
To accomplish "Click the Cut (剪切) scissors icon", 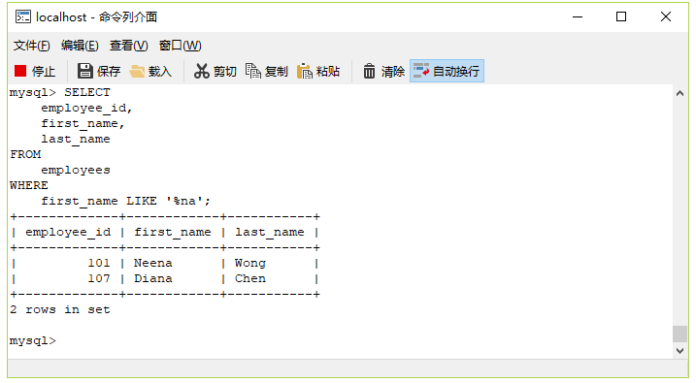I will tap(201, 71).
